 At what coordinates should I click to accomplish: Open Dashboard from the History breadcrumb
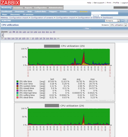(108, 18)
